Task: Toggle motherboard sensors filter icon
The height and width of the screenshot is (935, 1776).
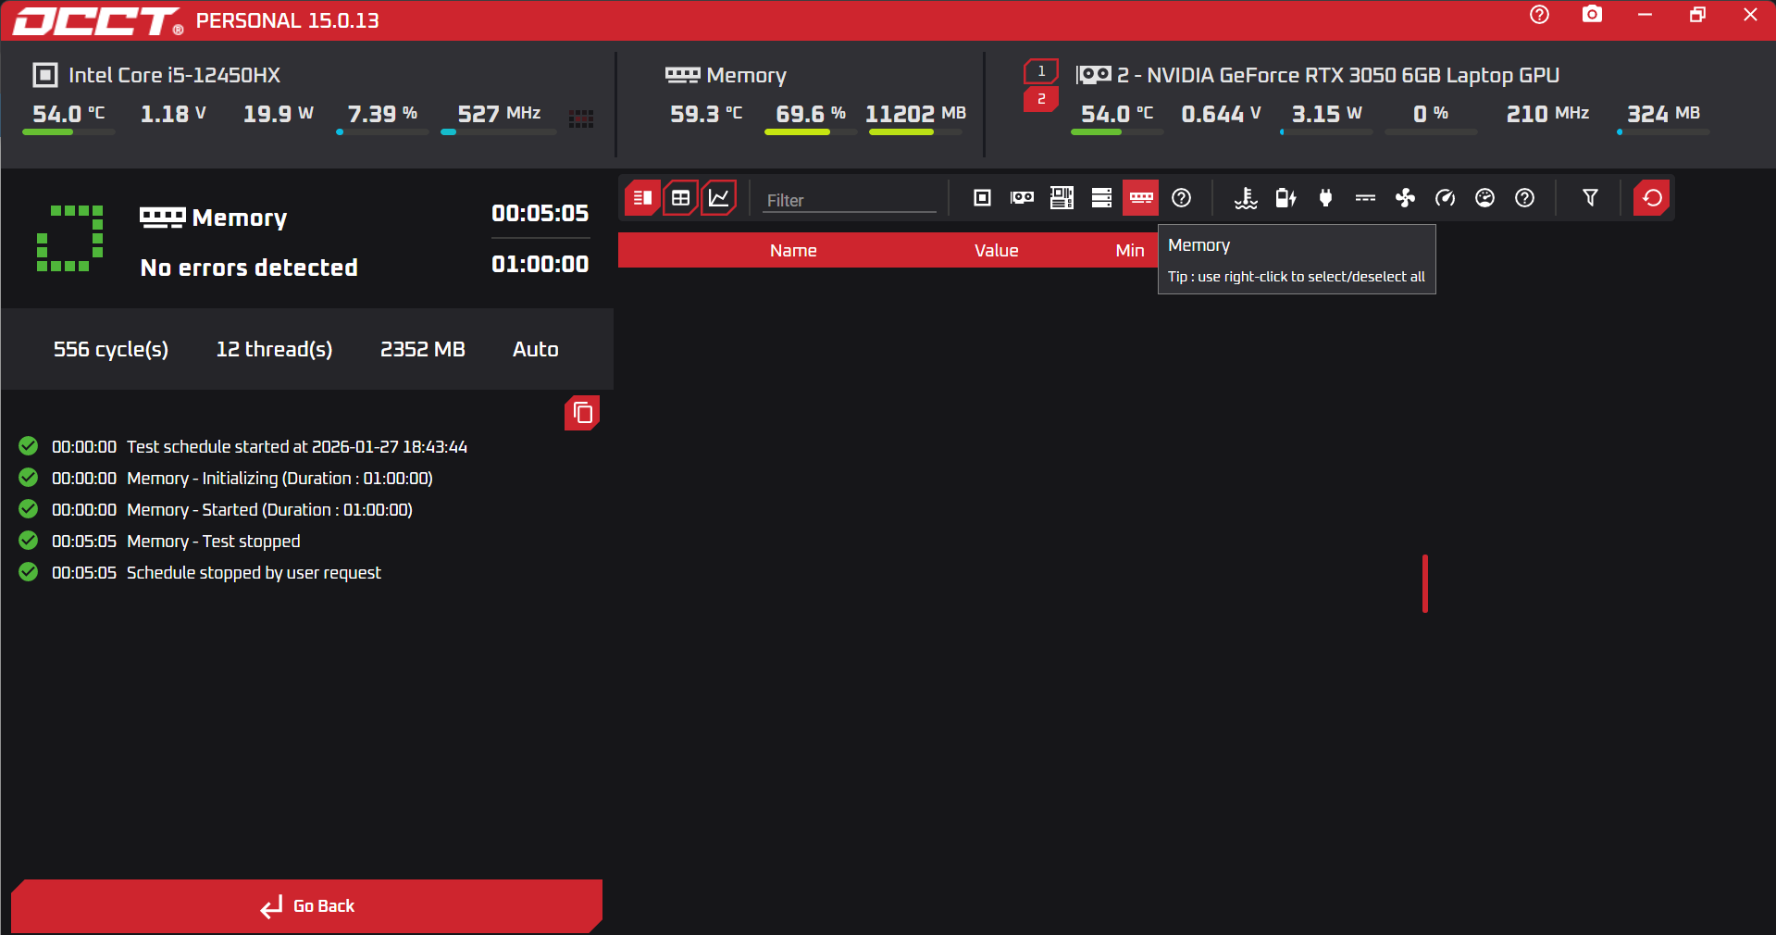Action: (1062, 198)
